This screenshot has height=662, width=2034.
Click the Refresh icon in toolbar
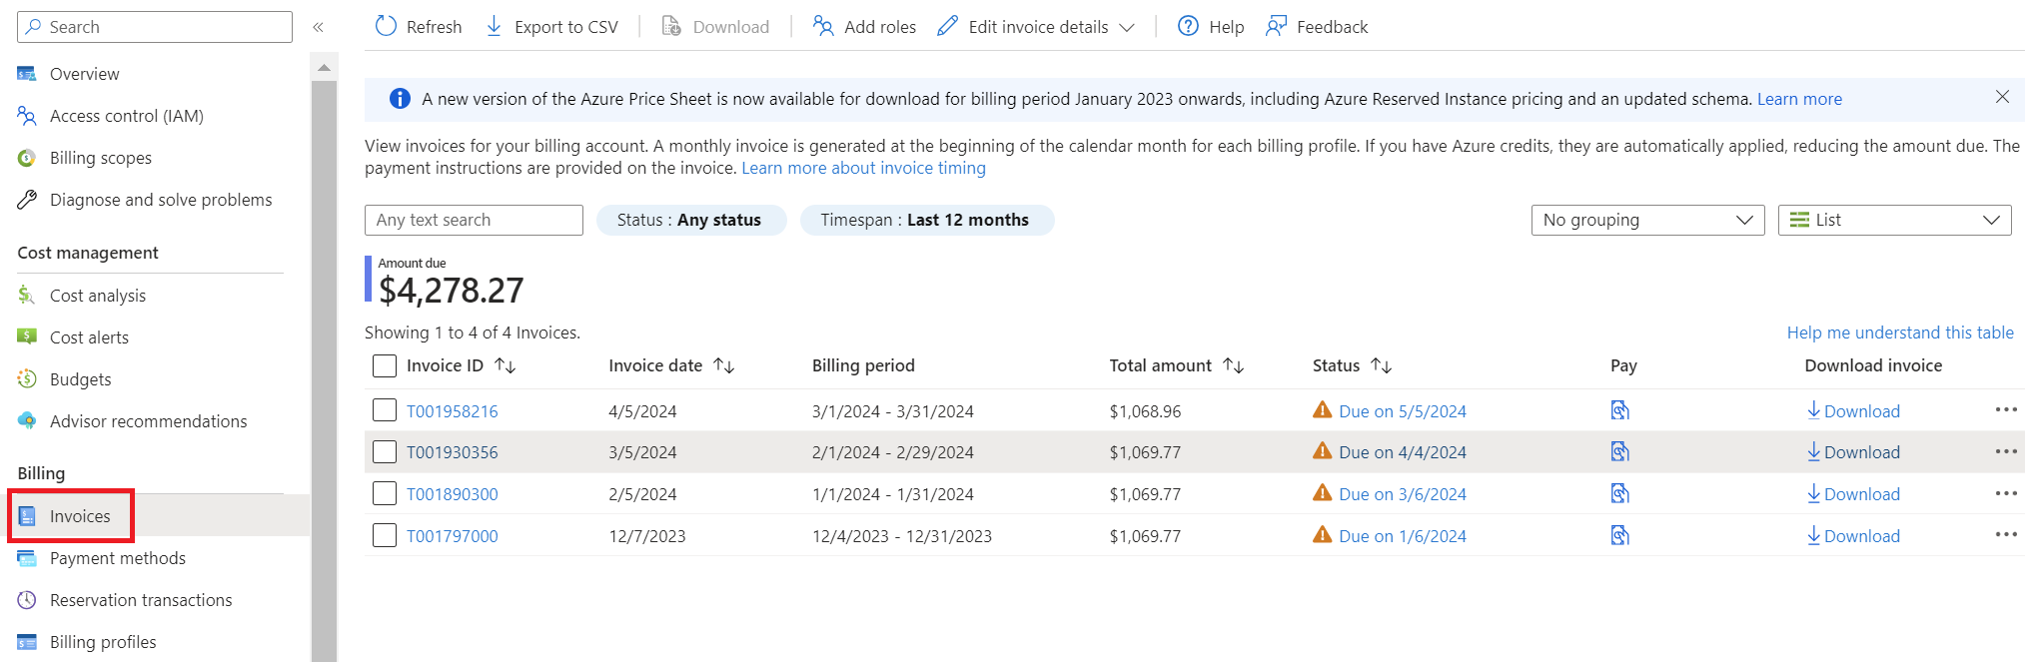(387, 27)
